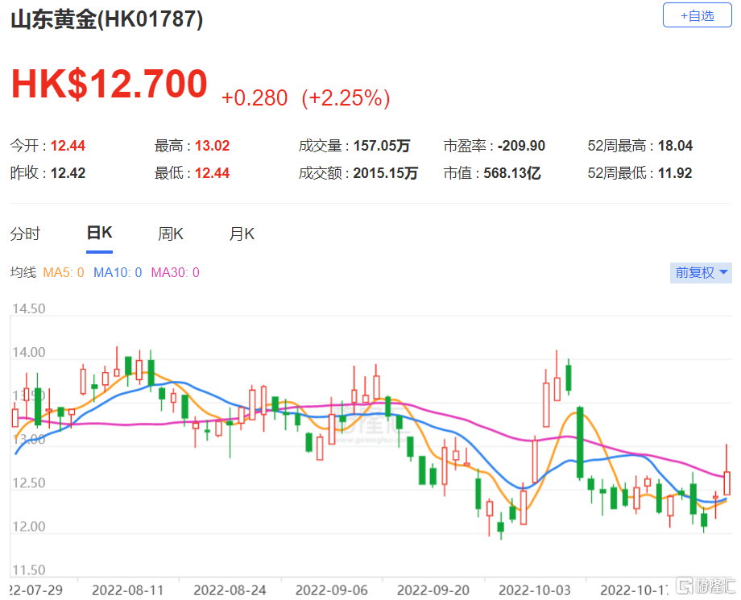
Task: Click the 2022-10-03 date axis label
Action: [x=535, y=590]
